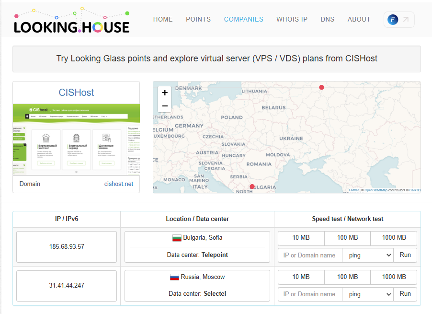Open the COMPANIES menu item
The height and width of the screenshot is (314, 432).
(243, 20)
